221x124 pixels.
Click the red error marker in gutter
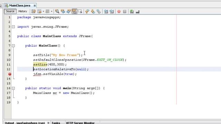point(10,74)
